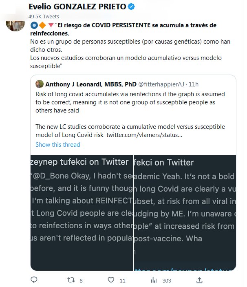The image size is (247, 287).
Task: Click the share upload icon
Action: tap(199, 280)
